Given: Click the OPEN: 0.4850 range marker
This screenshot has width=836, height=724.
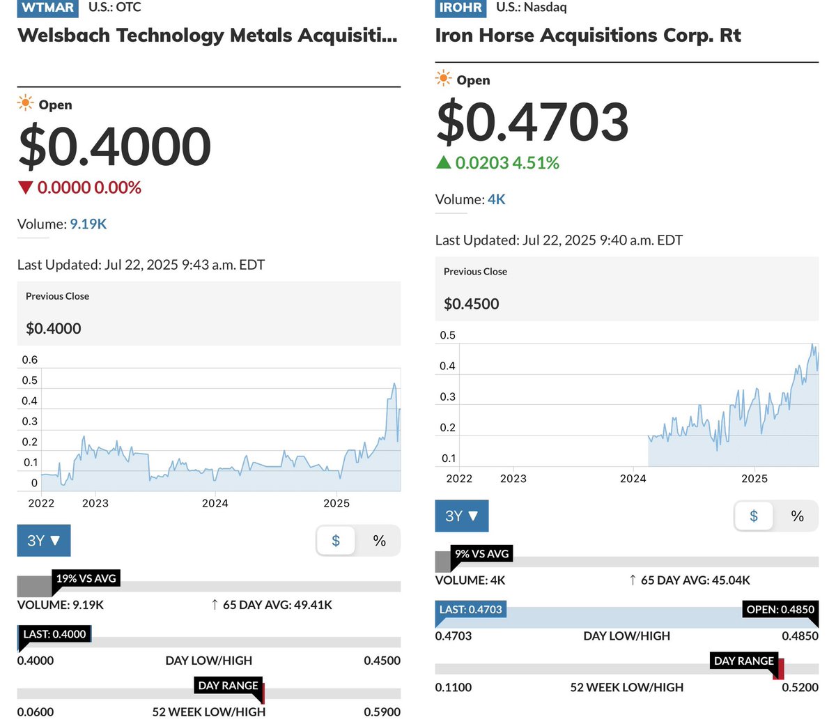Looking at the screenshot, I should [780, 609].
